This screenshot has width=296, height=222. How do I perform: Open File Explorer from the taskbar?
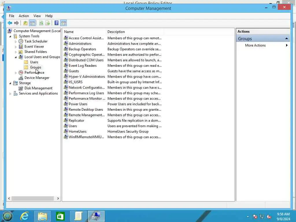[x=42, y=216]
